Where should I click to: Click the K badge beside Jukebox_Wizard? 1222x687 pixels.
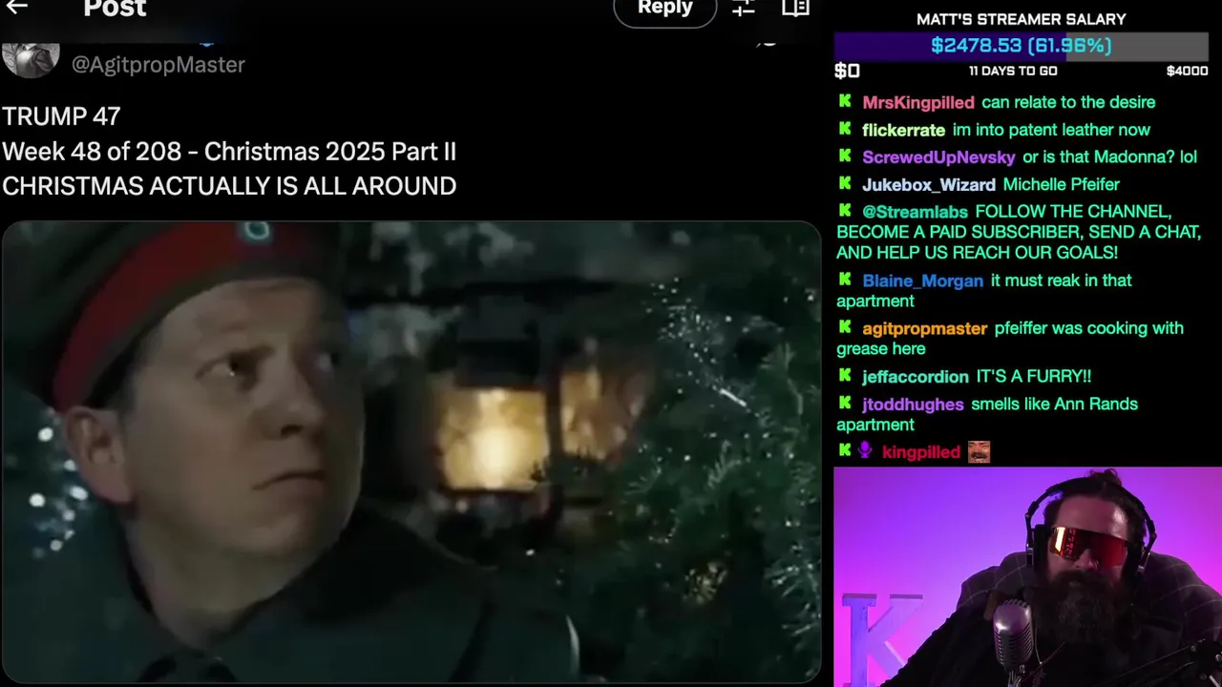coord(845,183)
